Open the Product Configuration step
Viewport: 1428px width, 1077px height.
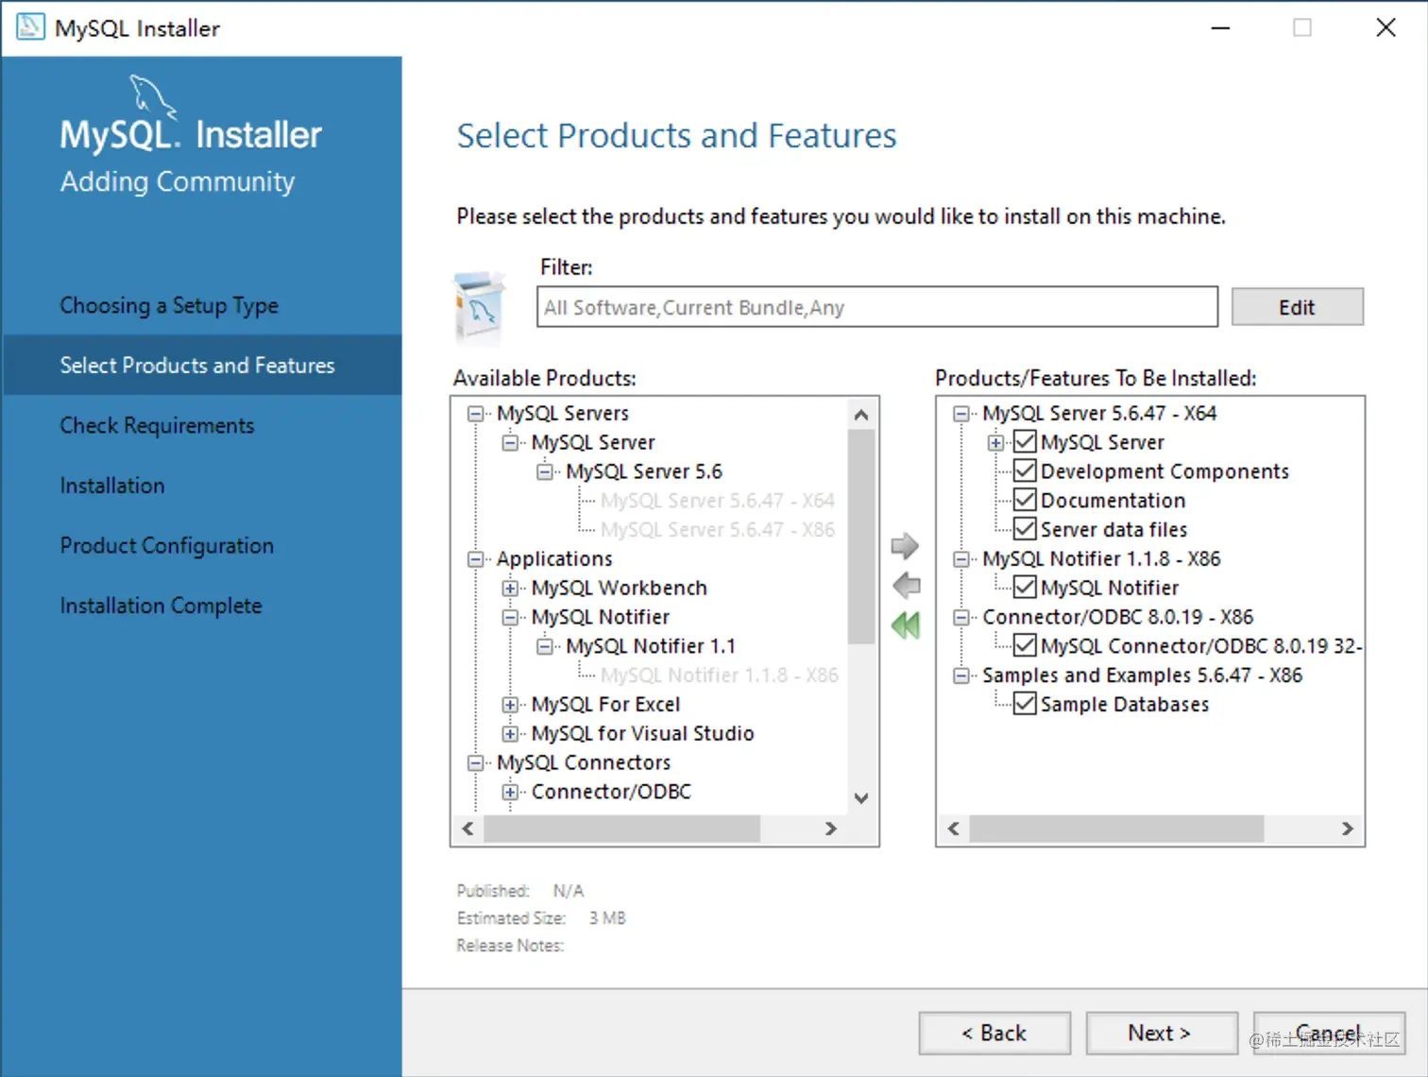point(167,545)
